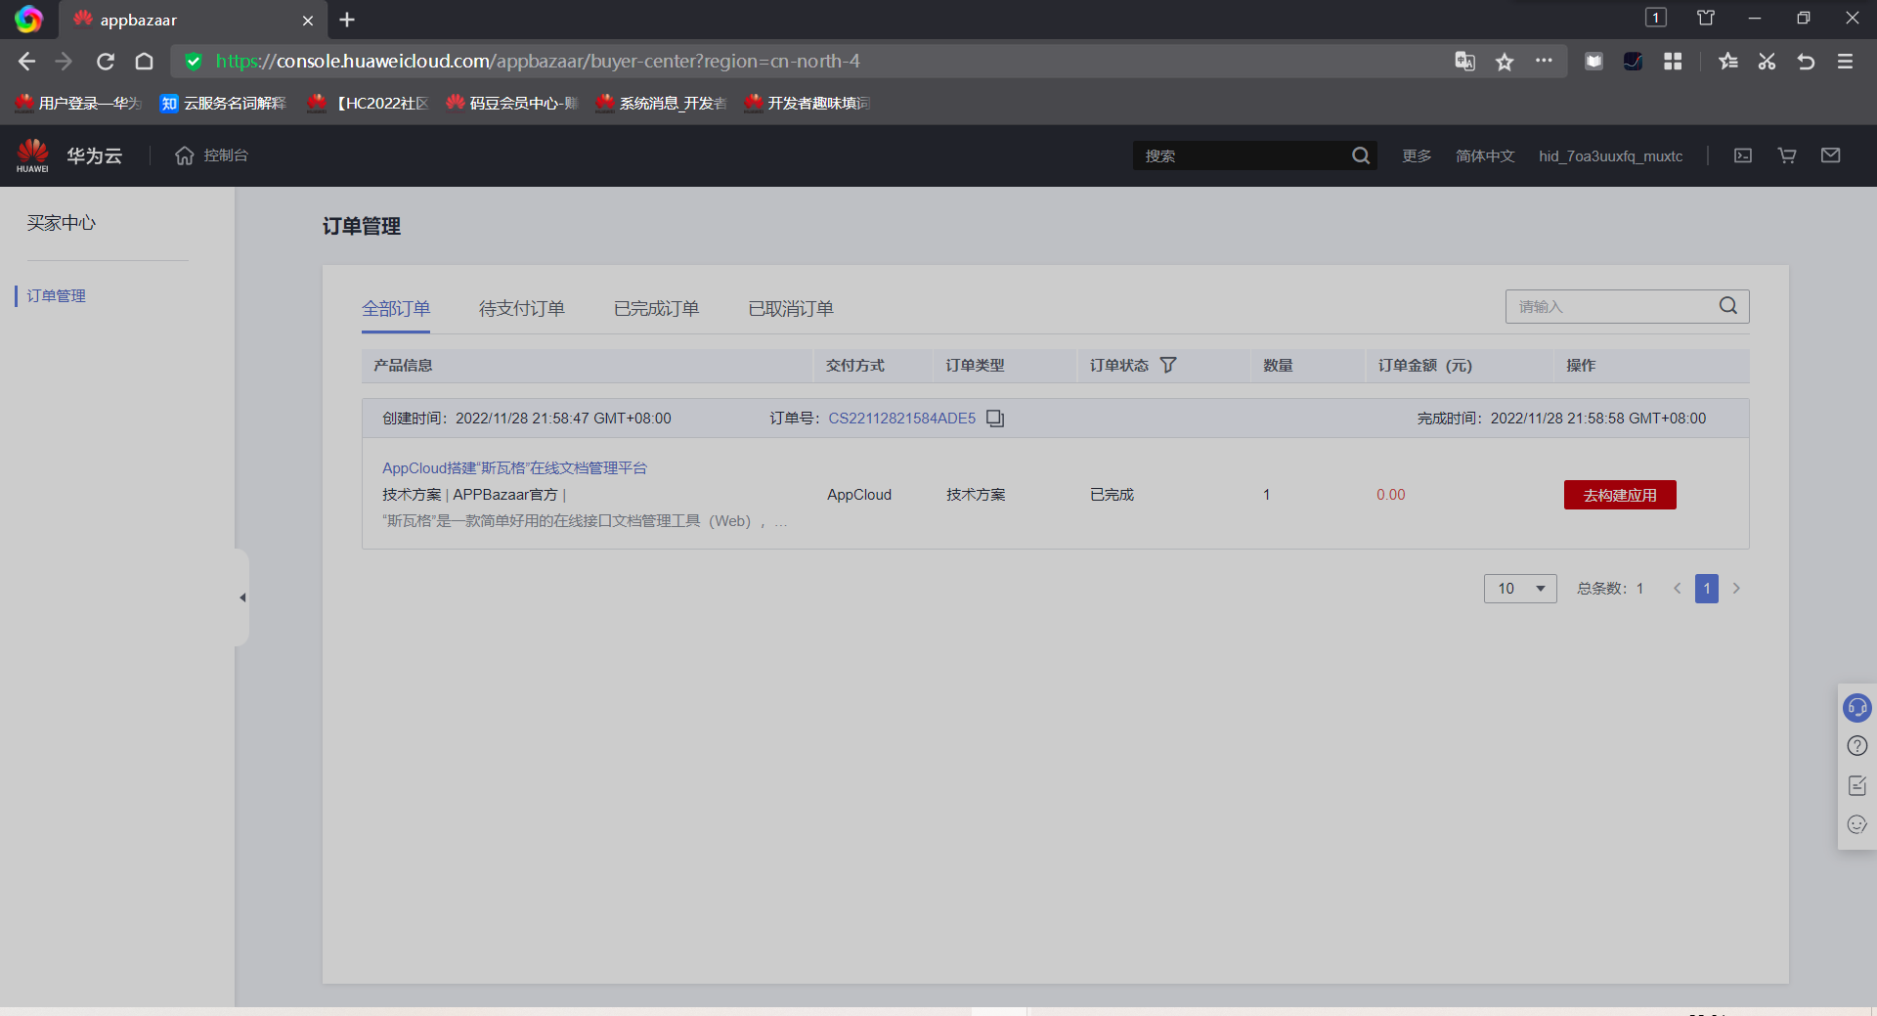The width and height of the screenshot is (1877, 1016).
Task: Click the browser forward arrow
Action: pyautogui.click(x=65, y=62)
